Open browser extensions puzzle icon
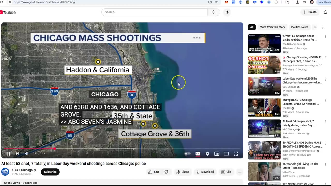 tap(276, 2)
